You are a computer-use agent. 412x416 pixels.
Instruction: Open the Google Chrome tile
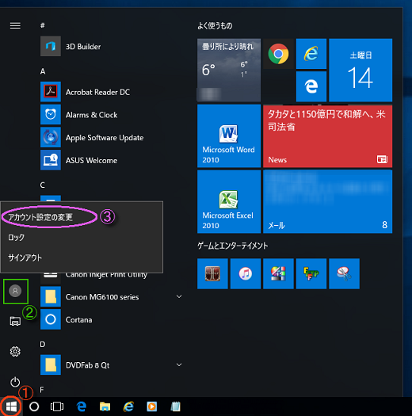tap(278, 54)
